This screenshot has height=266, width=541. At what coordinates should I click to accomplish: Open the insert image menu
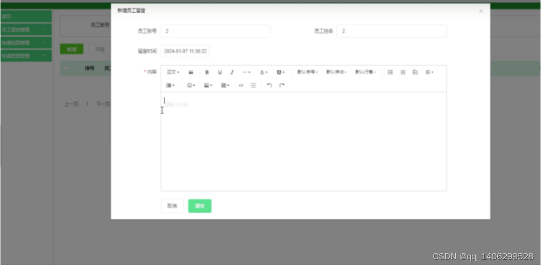(208, 86)
